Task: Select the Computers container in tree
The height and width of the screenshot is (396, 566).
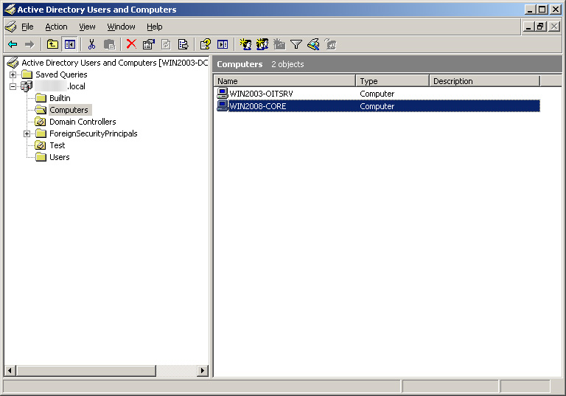Action: [x=69, y=110]
